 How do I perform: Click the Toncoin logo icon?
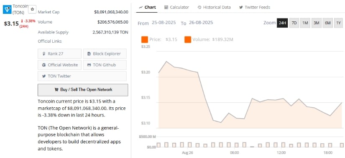tap(7, 9)
